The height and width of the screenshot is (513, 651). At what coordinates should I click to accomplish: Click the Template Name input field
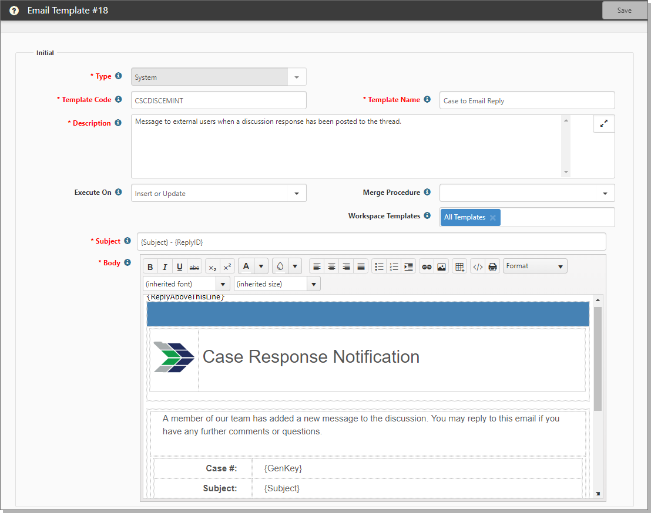527,100
